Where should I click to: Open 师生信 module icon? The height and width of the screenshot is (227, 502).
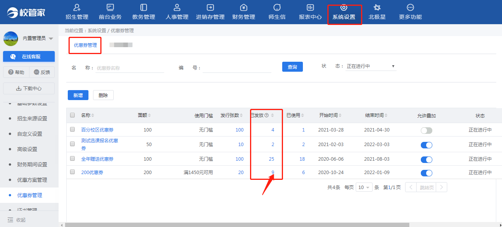pos(277,7)
